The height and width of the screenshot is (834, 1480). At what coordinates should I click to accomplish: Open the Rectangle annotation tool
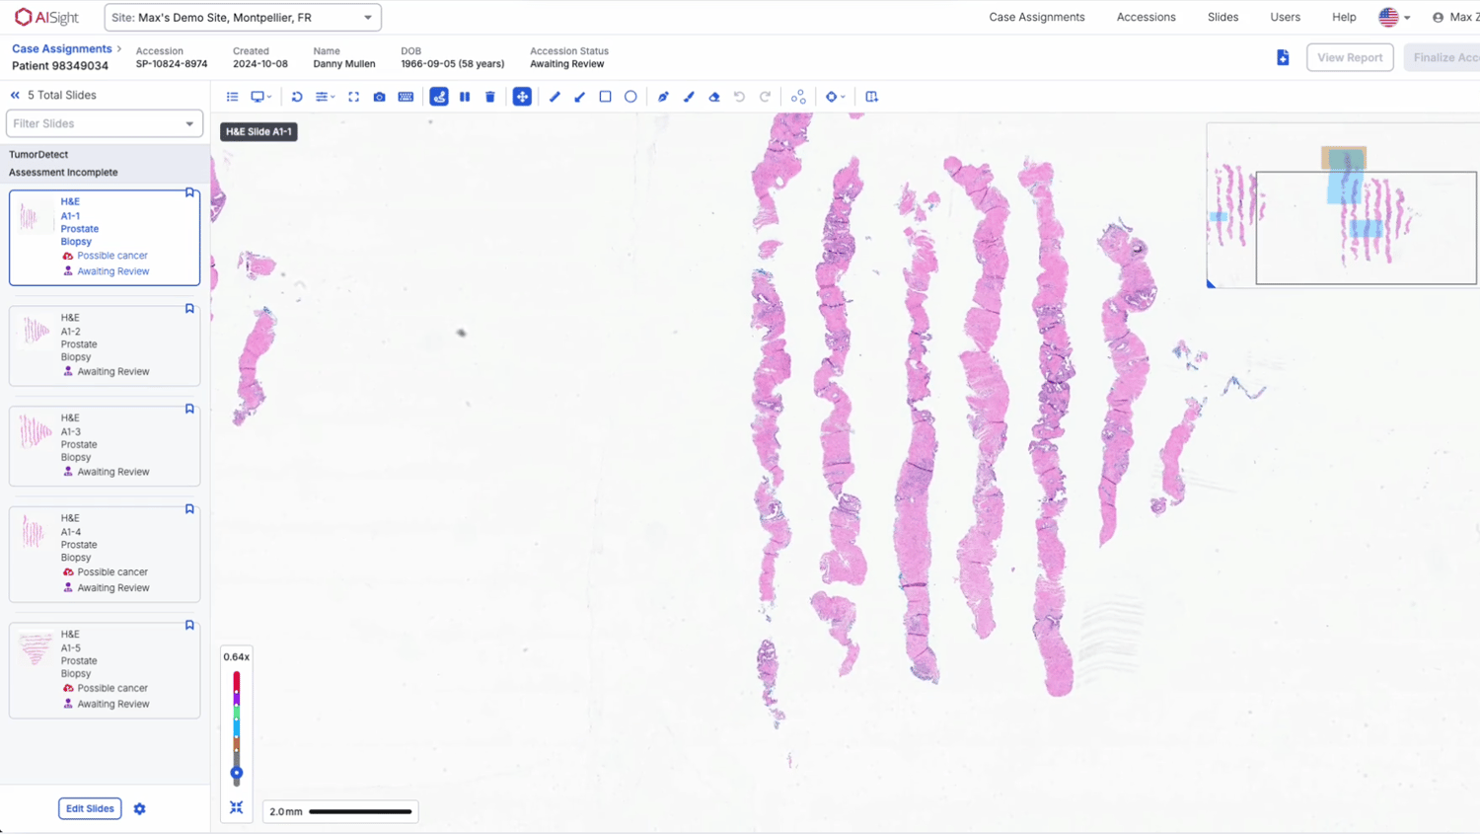pyautogui.click(x=605, y=96)
